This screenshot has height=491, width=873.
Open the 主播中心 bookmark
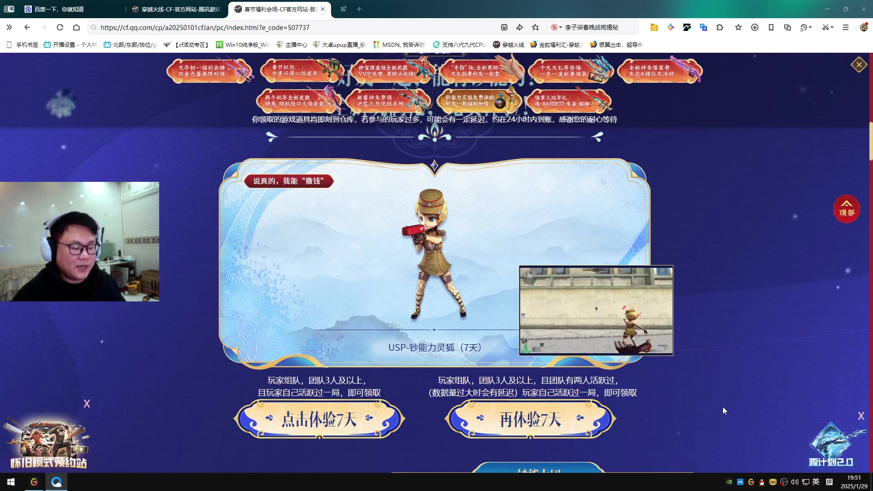coord(291,45)
